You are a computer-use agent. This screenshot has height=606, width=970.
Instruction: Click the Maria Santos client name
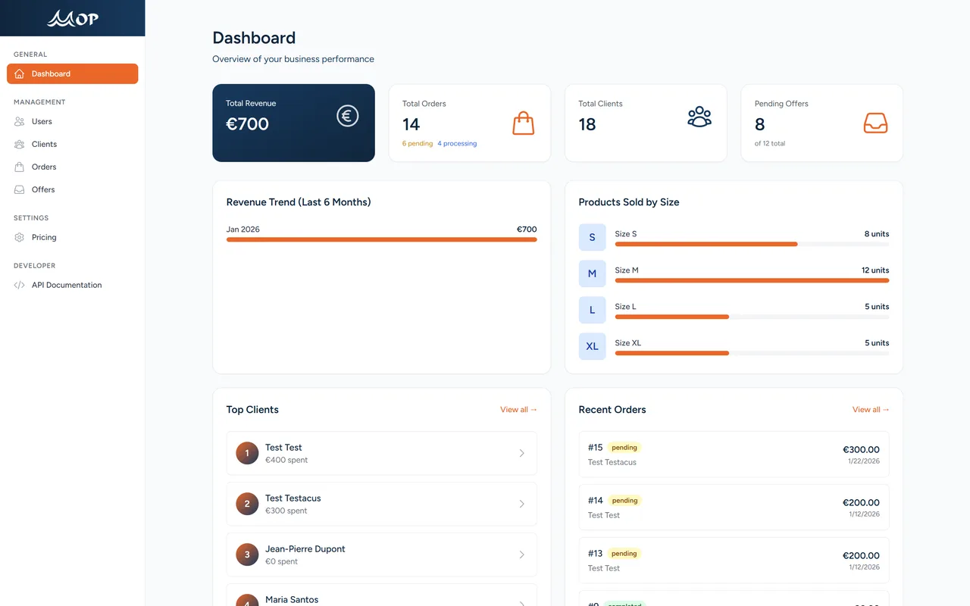pos(292,599)
